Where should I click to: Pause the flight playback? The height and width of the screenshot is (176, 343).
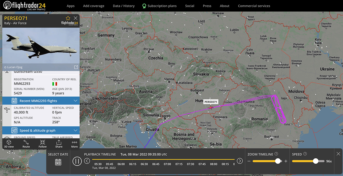pos(77,161)
